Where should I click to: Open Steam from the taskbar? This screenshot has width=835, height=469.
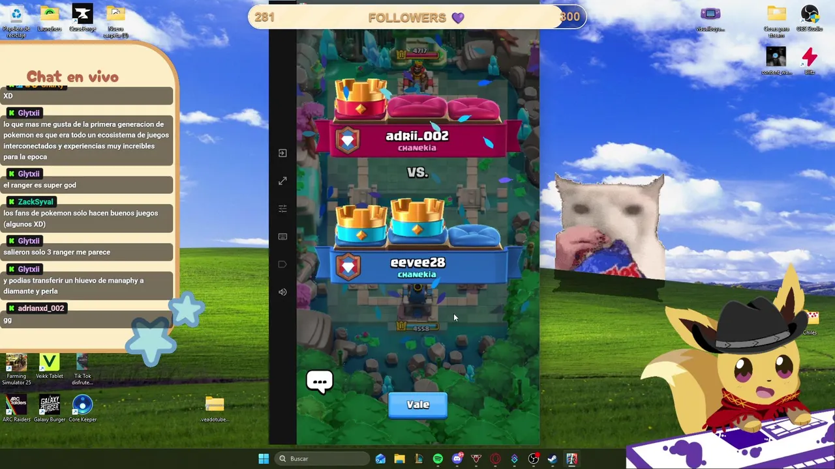553,459
